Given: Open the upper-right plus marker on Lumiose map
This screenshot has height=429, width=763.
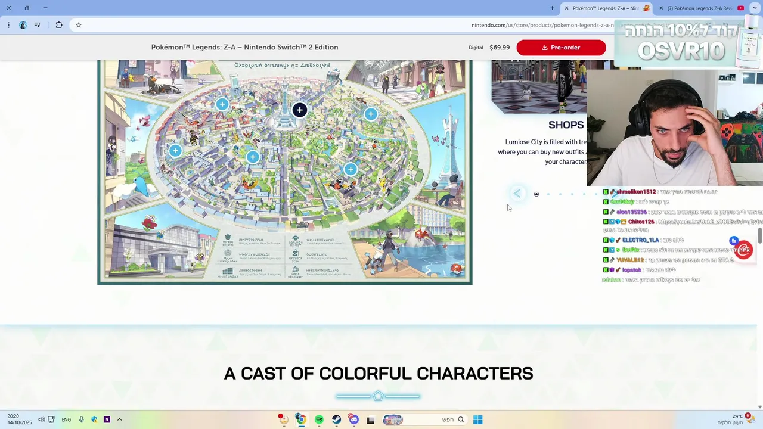Looking at the screenshot, I should pos(371,114).
